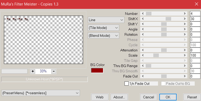Image resolution: width=201 pixels, height=101 pixels.
Task: Open the Tile Mode dropdown
Action: pyautogui.click(x=104, y=28)
